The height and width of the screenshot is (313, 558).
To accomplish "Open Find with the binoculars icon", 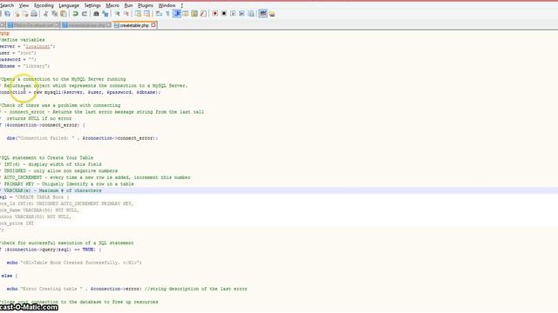I will coord(96,14).
